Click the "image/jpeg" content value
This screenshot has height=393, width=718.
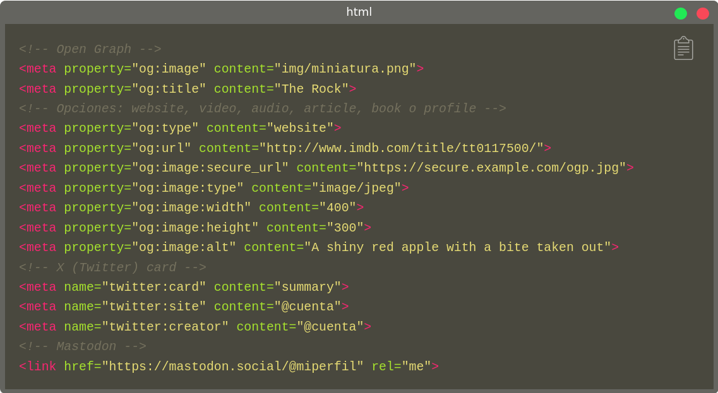point(356,188)
